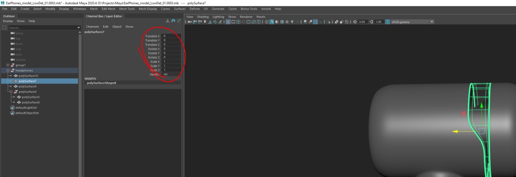
Task: Toggle the viewport grid icon
Action: (x=228, y=22)
